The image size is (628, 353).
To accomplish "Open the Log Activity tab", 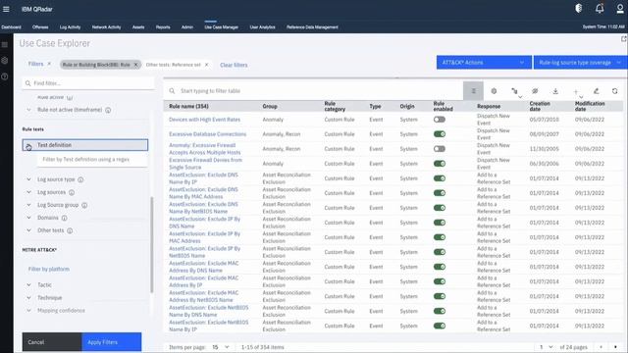I will pyautogui.click(x=70, y=27).
